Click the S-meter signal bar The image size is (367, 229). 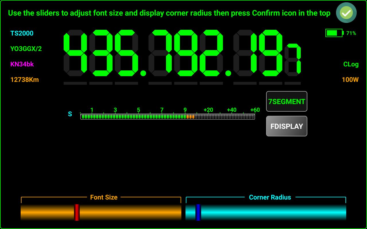coord(167,117)
